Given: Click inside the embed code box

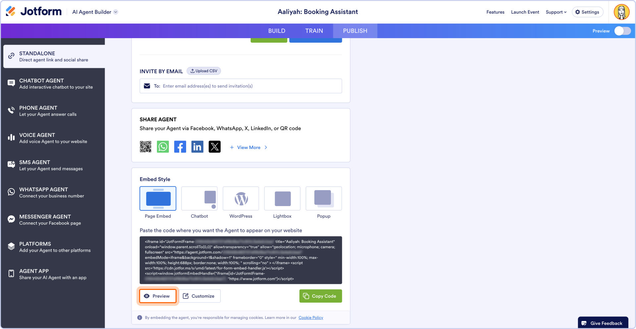Looking at the screenshot, I should pos(241,260).
